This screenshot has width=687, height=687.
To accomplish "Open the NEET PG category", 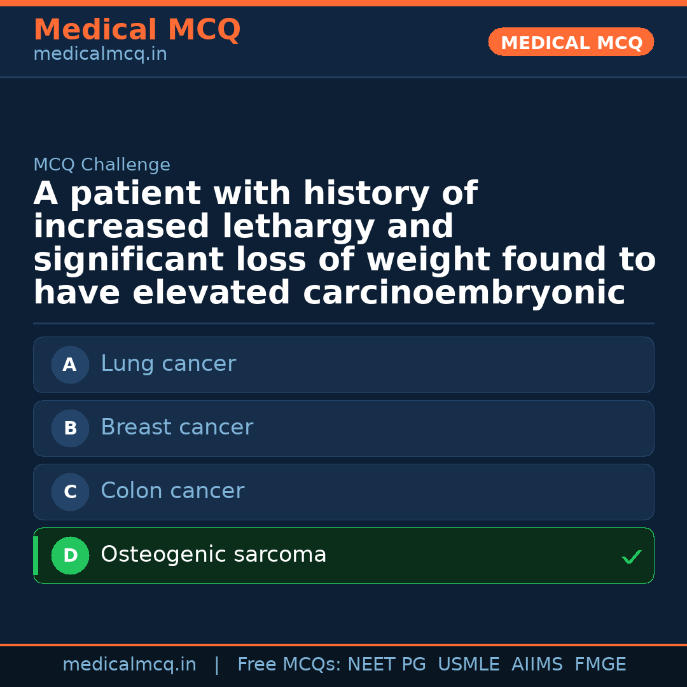I will coord(386,663).
